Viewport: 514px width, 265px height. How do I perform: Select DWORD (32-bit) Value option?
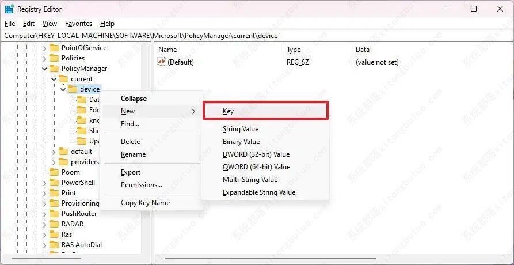click(x=256, y=154)
